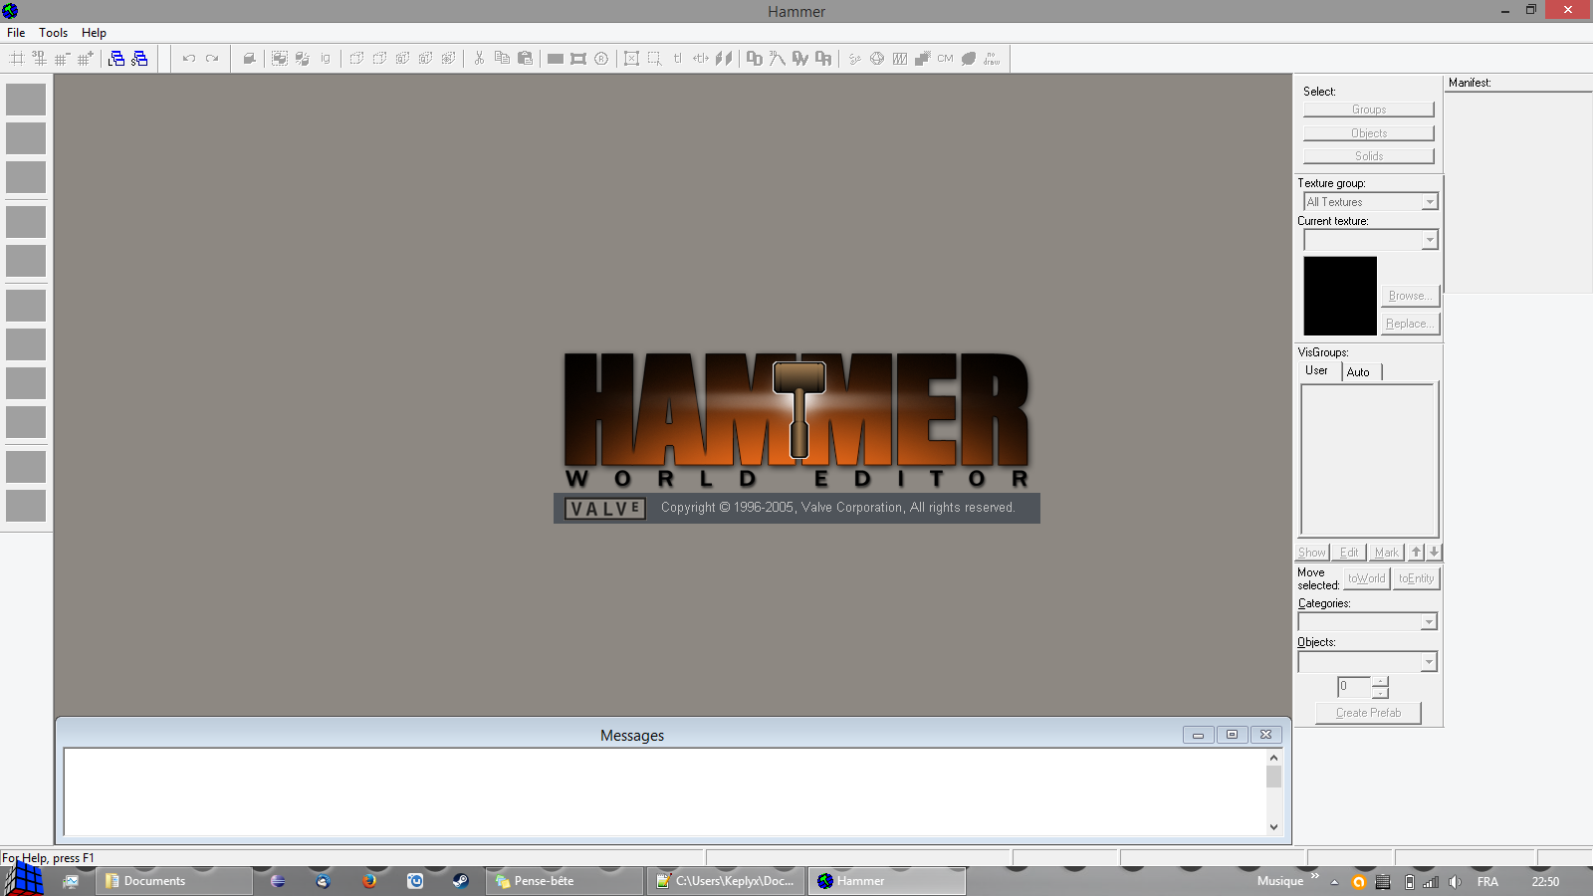
Task: Click the Create Prefab button
Action: [1369, 713]
